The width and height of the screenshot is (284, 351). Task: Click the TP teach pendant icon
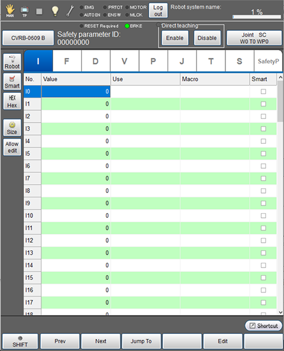[24, 11]
